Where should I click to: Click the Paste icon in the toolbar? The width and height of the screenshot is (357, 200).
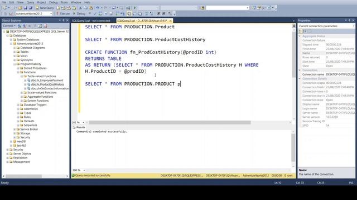(91, 8)
